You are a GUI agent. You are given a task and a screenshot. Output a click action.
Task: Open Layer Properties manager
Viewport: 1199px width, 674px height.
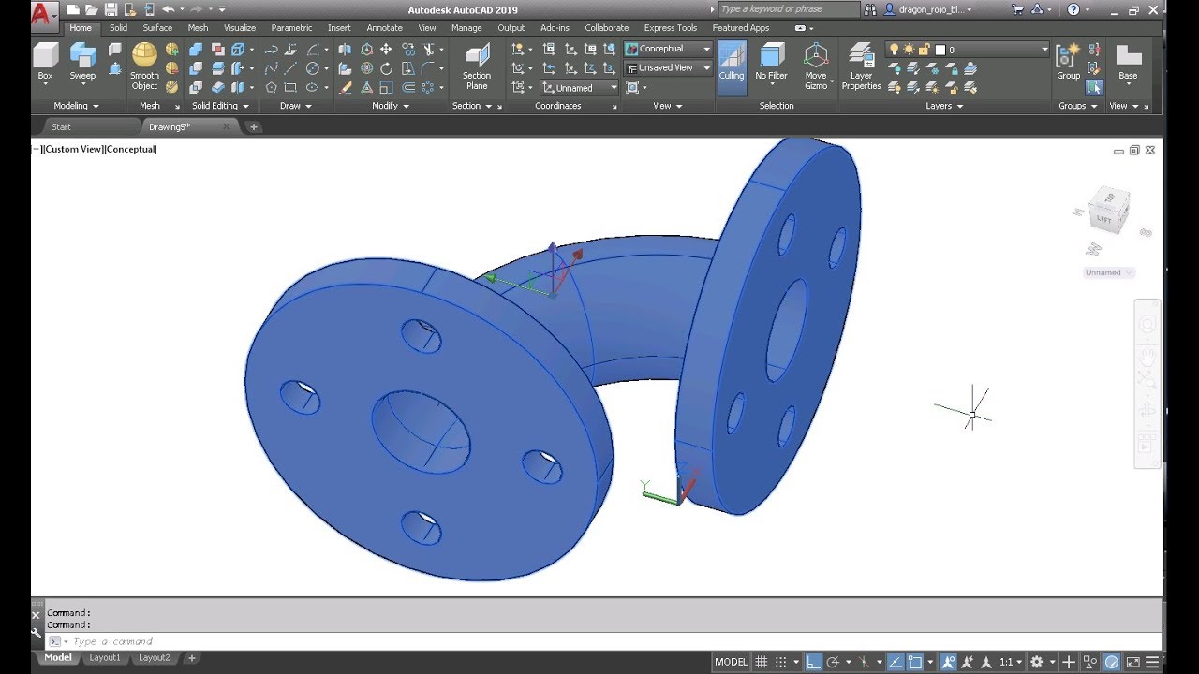(x=861, y=66)
